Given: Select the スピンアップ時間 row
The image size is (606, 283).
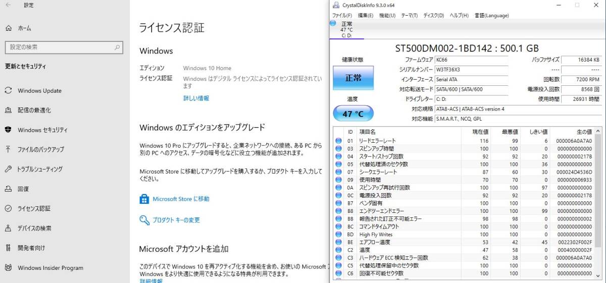Looking at the screenshot, I should (x=464, y=149).
